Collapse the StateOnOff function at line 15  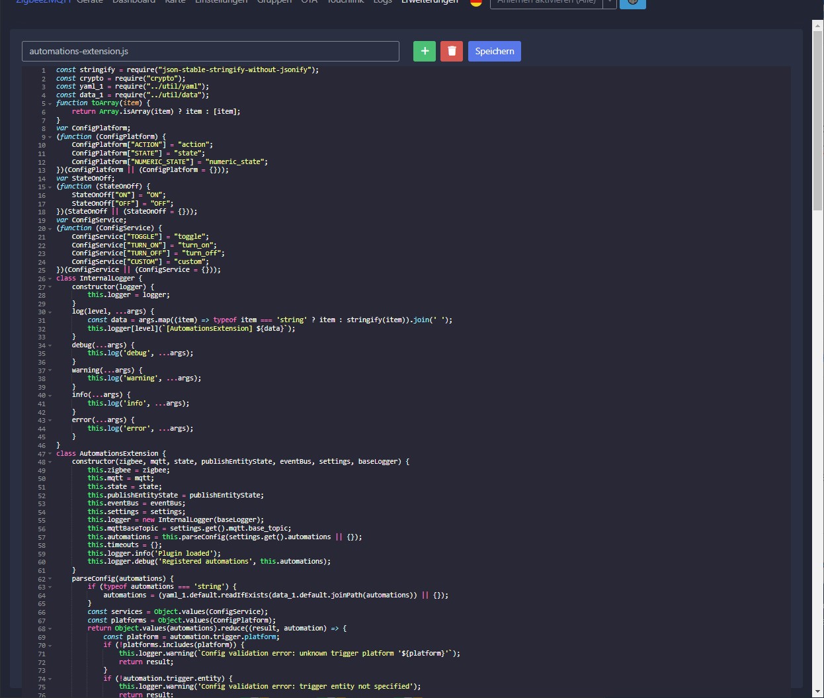pyautogui.click(x=50, y=187)
